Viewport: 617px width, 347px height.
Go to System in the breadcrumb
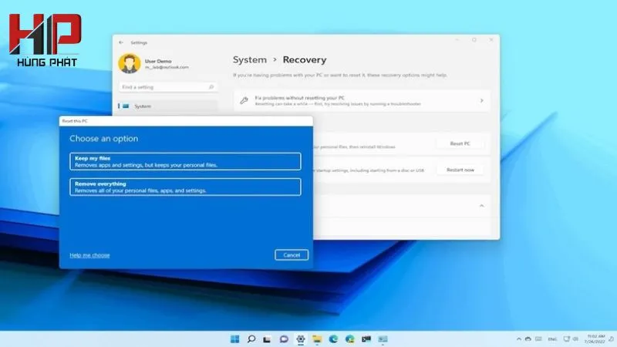pyautogui.click(x=249, y=60)
